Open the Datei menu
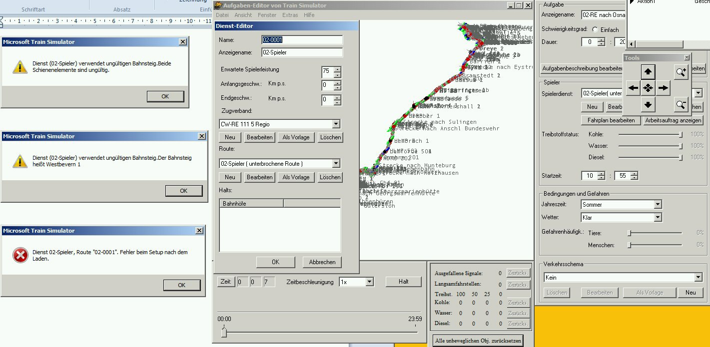The image size is (710, 347). coord(222,15)
